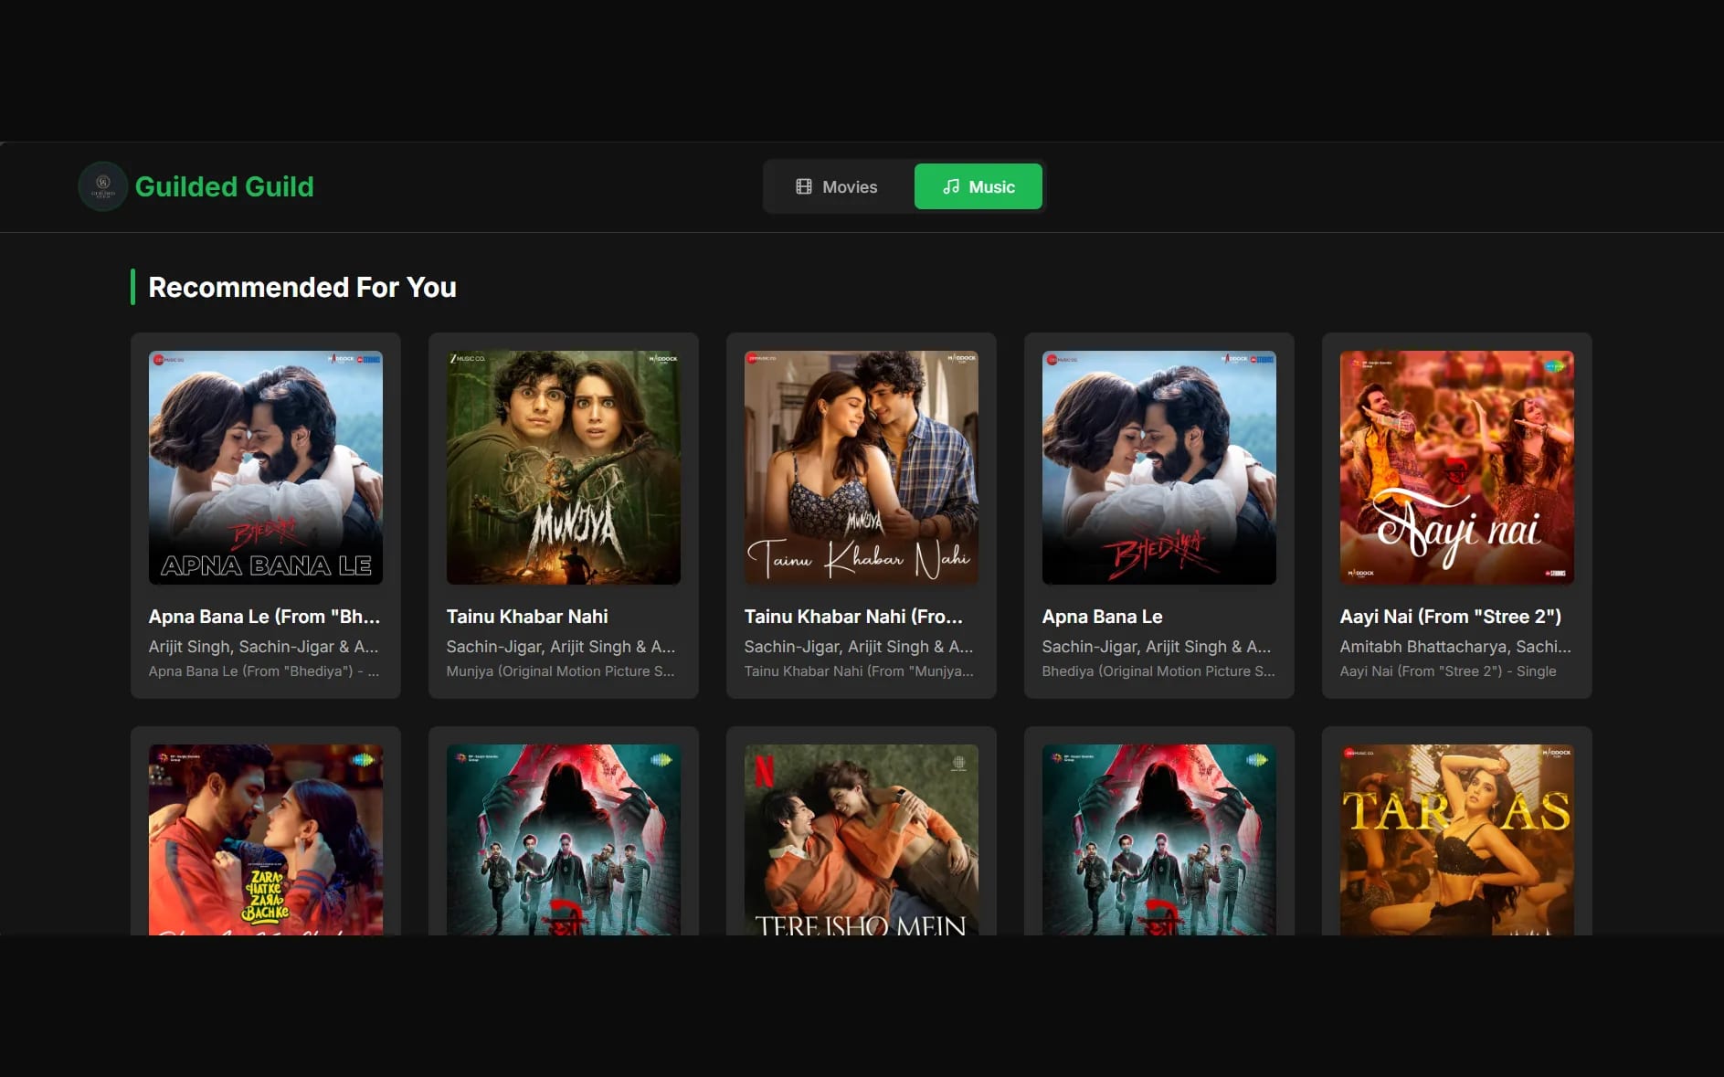Viewport: 1724px width, 1077px height.
Task: Select the Music tab
Action: [978, 186]
